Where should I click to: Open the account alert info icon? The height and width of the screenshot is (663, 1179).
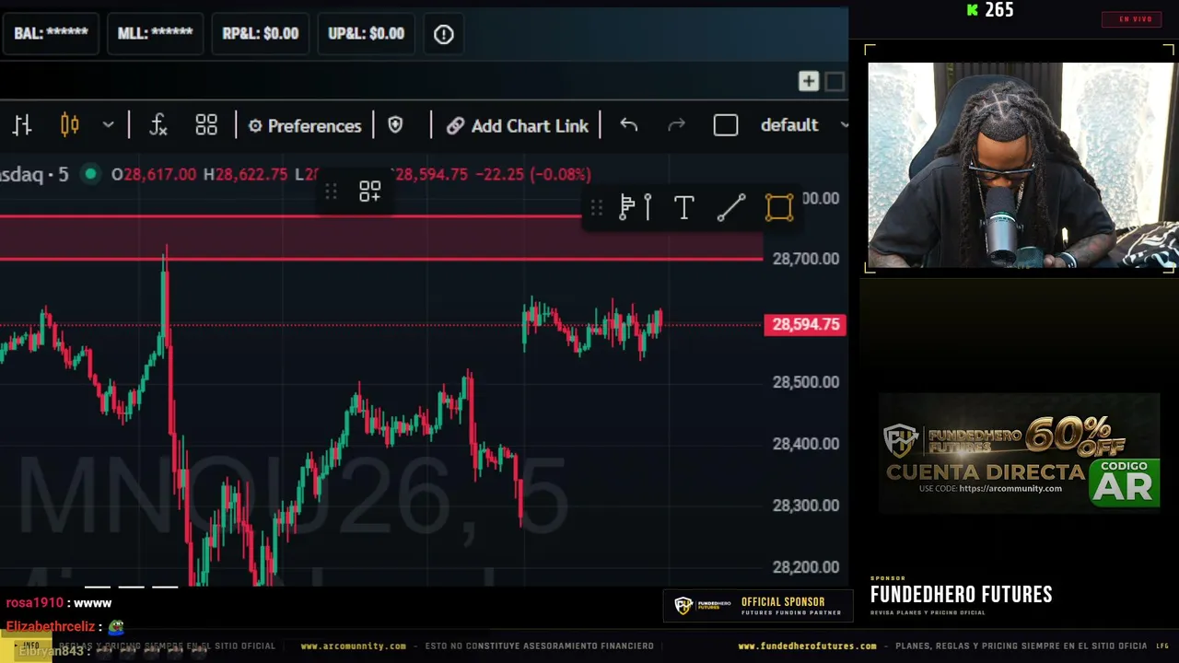(x=444, y=34)
